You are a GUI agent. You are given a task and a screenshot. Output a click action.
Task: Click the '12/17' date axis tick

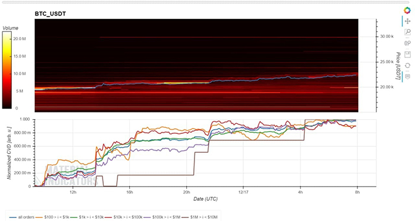243,192
